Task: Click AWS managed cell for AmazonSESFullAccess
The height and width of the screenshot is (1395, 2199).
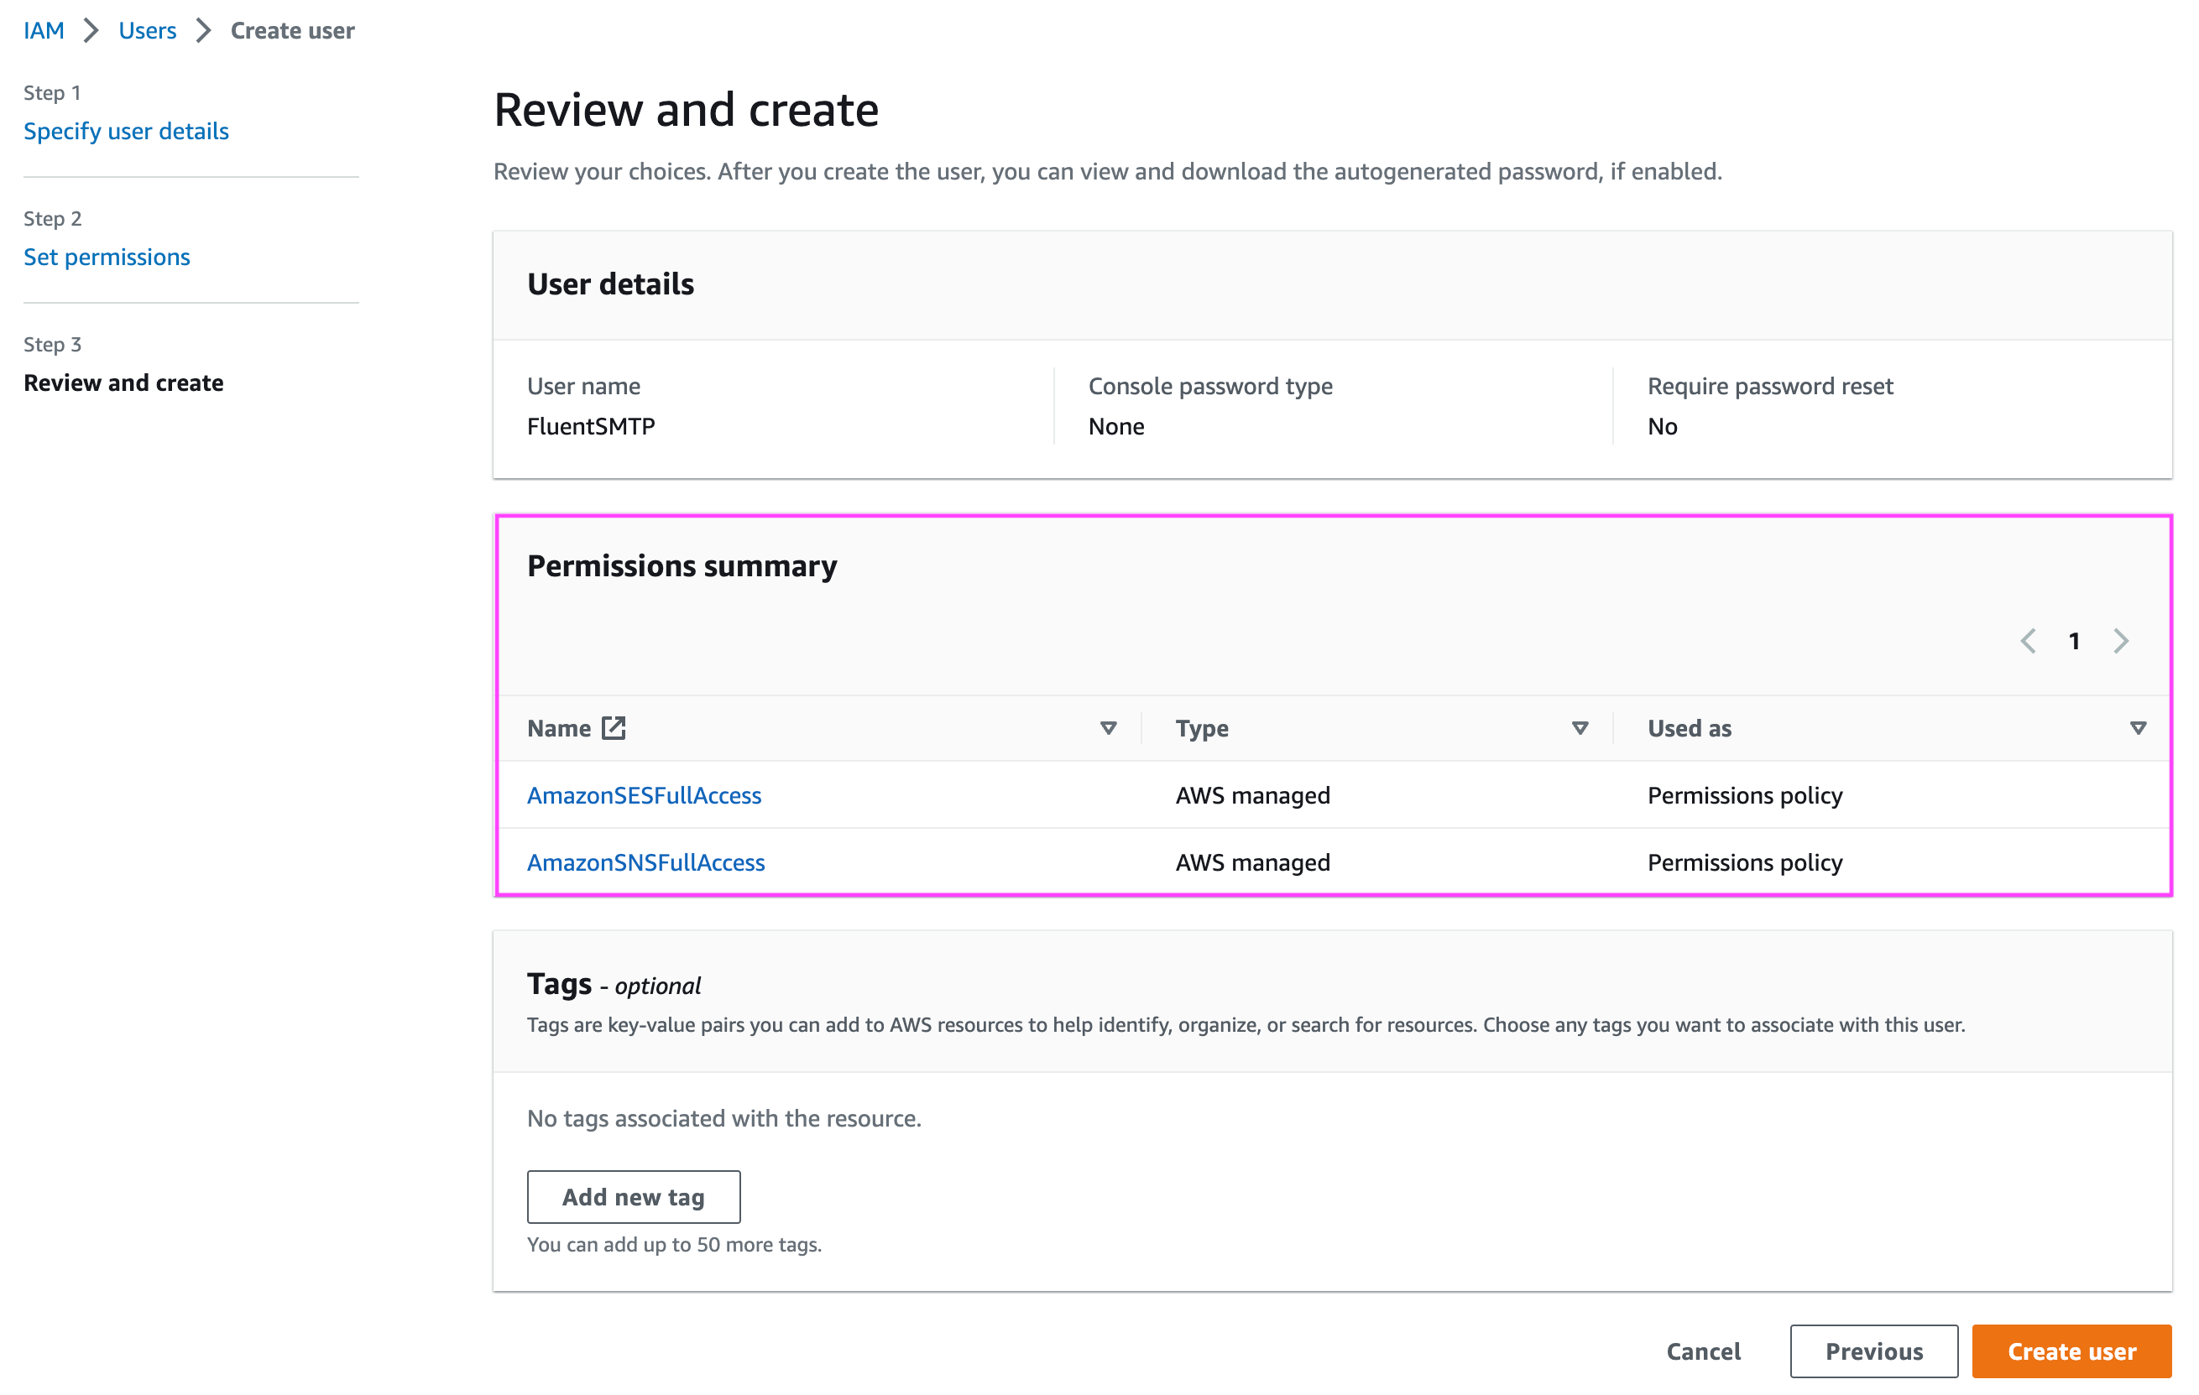Action: coord(1253,795)
